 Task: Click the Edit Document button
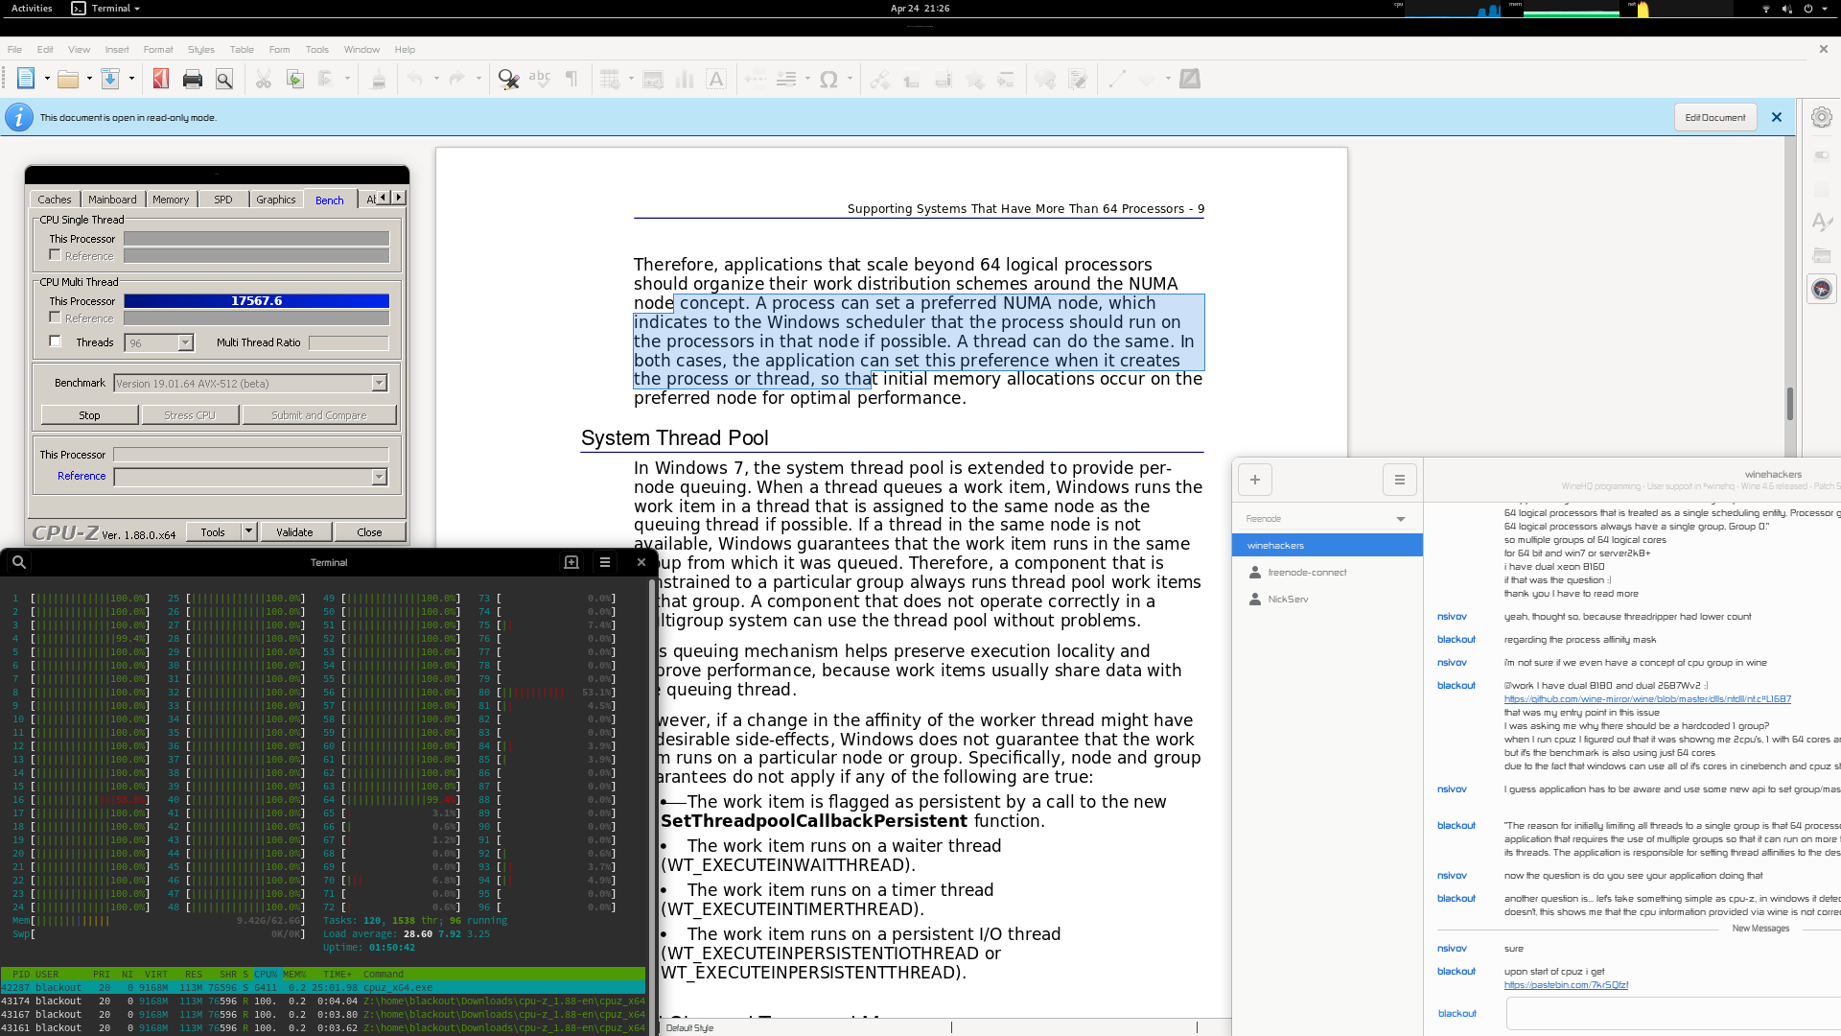pyautogui.click(x=1715, y=117)
